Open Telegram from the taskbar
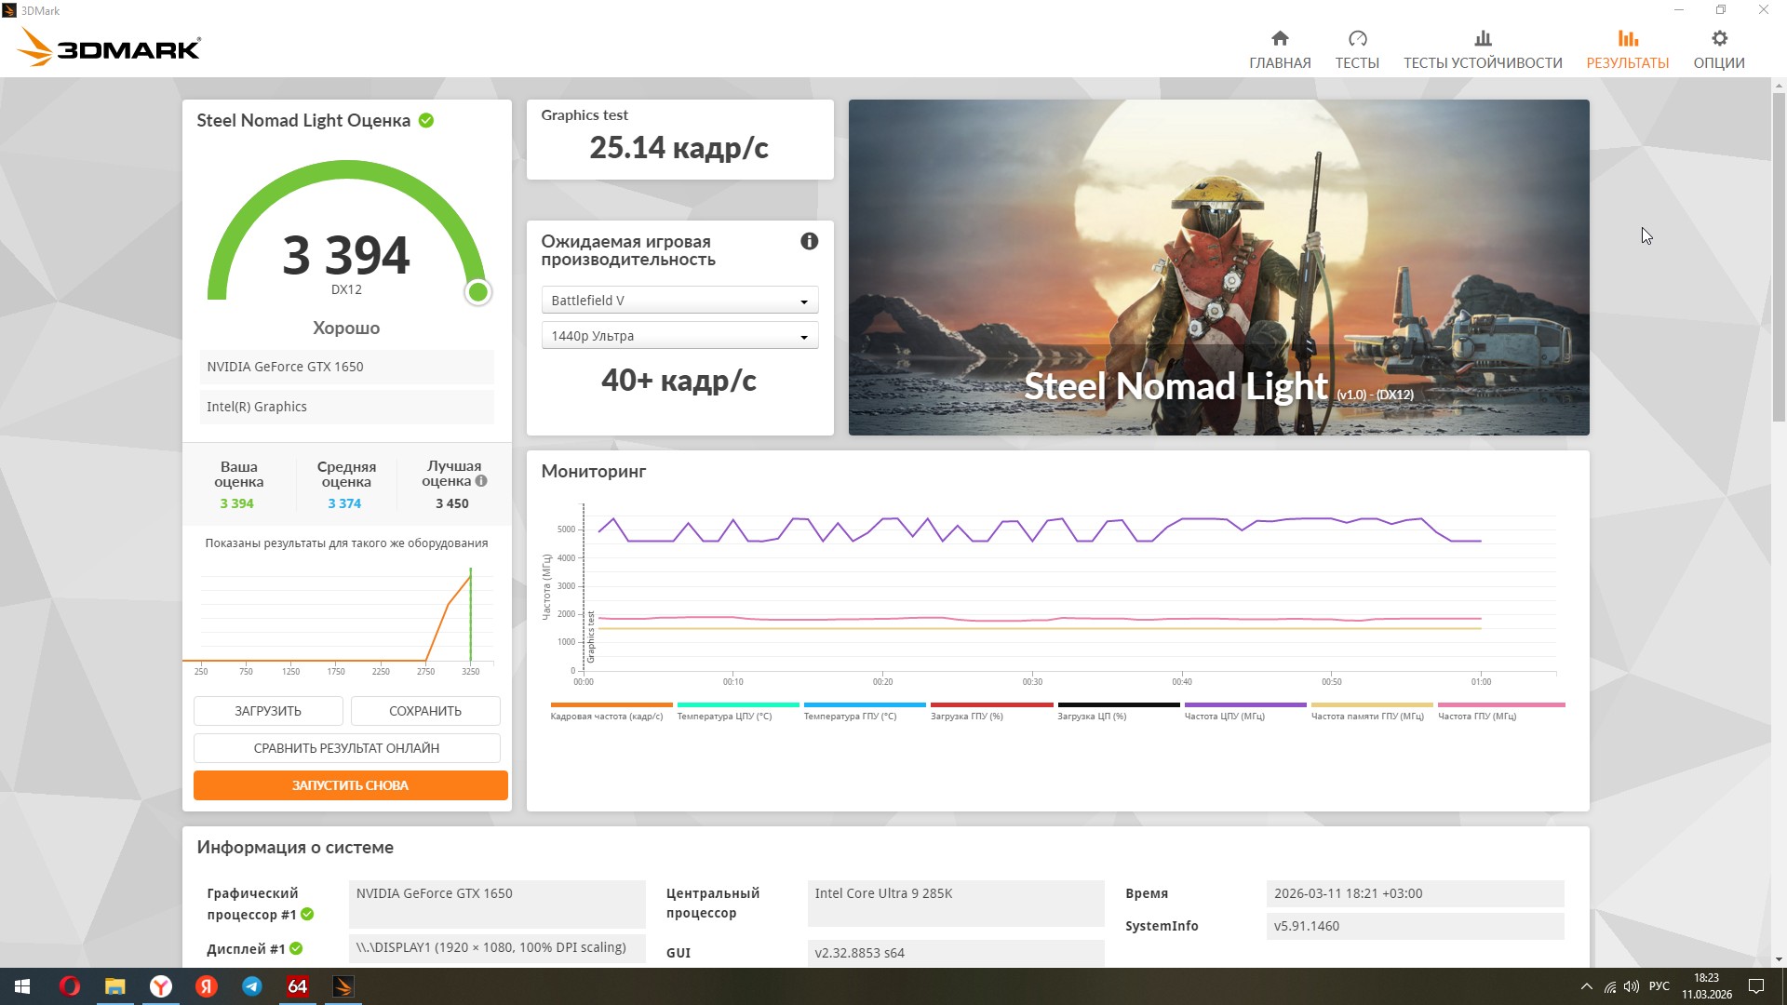Viewport: 1787px width, 1005px height. tap(252, 986)
